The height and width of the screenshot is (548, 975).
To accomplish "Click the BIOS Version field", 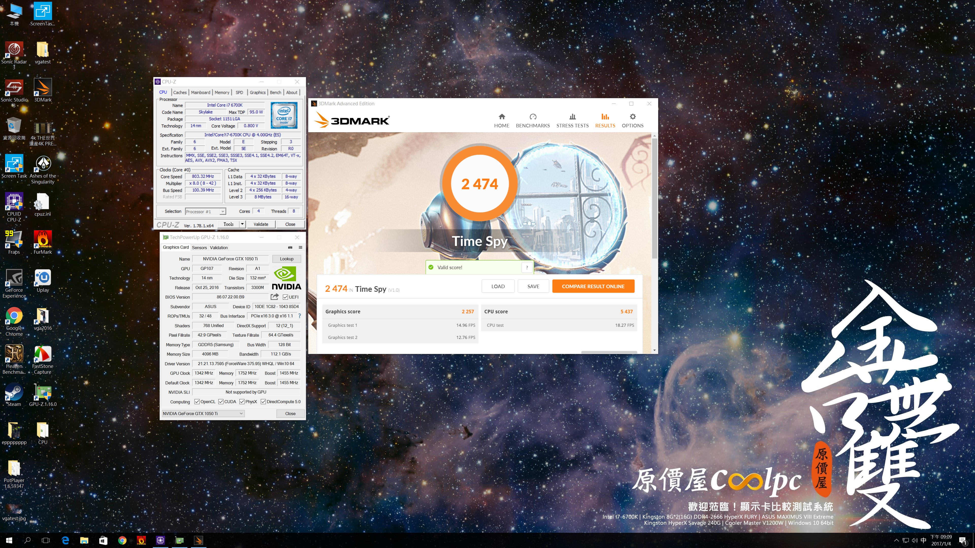I will tap(230, 297).
